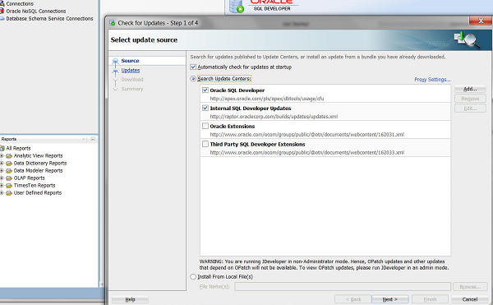Click the left panel horizontal scrollbar arrow

102,284
